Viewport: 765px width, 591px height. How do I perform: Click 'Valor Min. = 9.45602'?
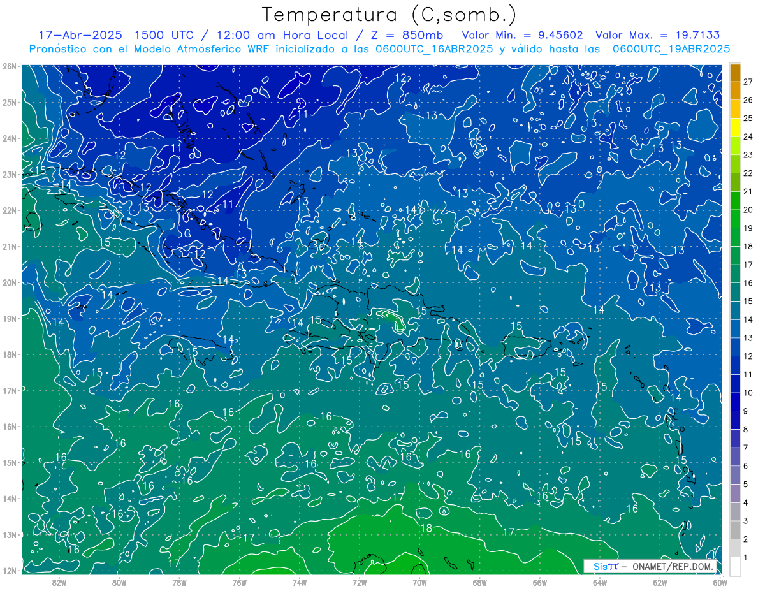point(523,34)
